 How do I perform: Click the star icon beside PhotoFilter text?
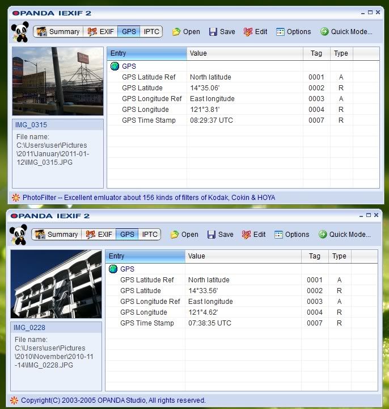16,198
